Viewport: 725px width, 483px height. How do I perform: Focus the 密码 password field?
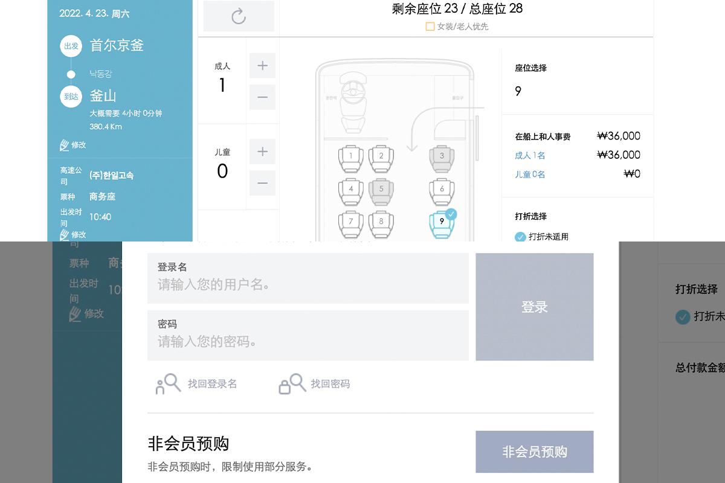click(x=308, y=336)
